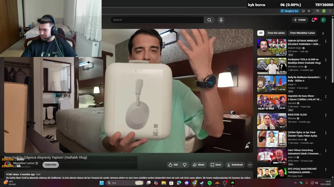334x187 pixels.
Task: Like the video with 26K likes
Action: (173, 165)
